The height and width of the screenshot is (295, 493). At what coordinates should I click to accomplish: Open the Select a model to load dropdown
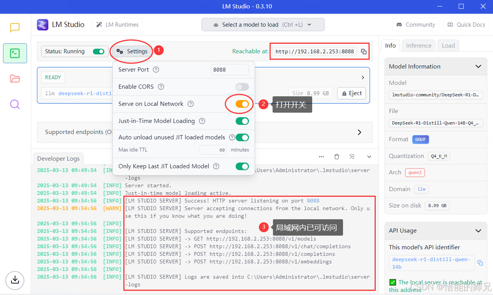[263, 25]
